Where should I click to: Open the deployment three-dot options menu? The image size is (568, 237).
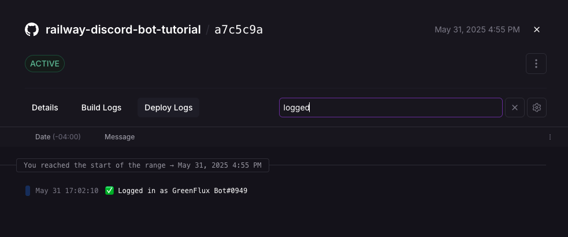click(x=536, y=64)
